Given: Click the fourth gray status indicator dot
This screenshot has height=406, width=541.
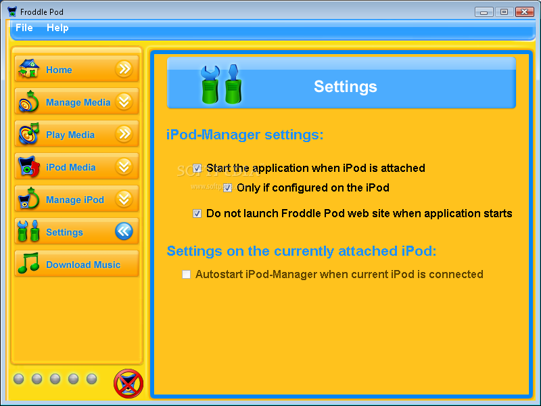Looking at the screenshot, I should [x=74, y=379].
